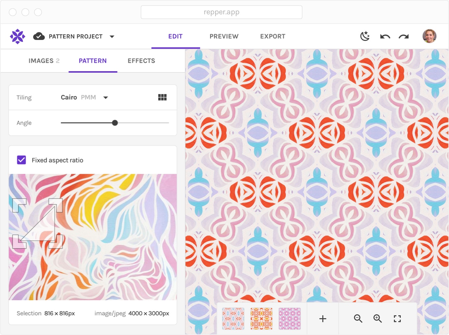Open the EFFECTS tab
This screenshot has height=335, width=449.
(141, 61)
